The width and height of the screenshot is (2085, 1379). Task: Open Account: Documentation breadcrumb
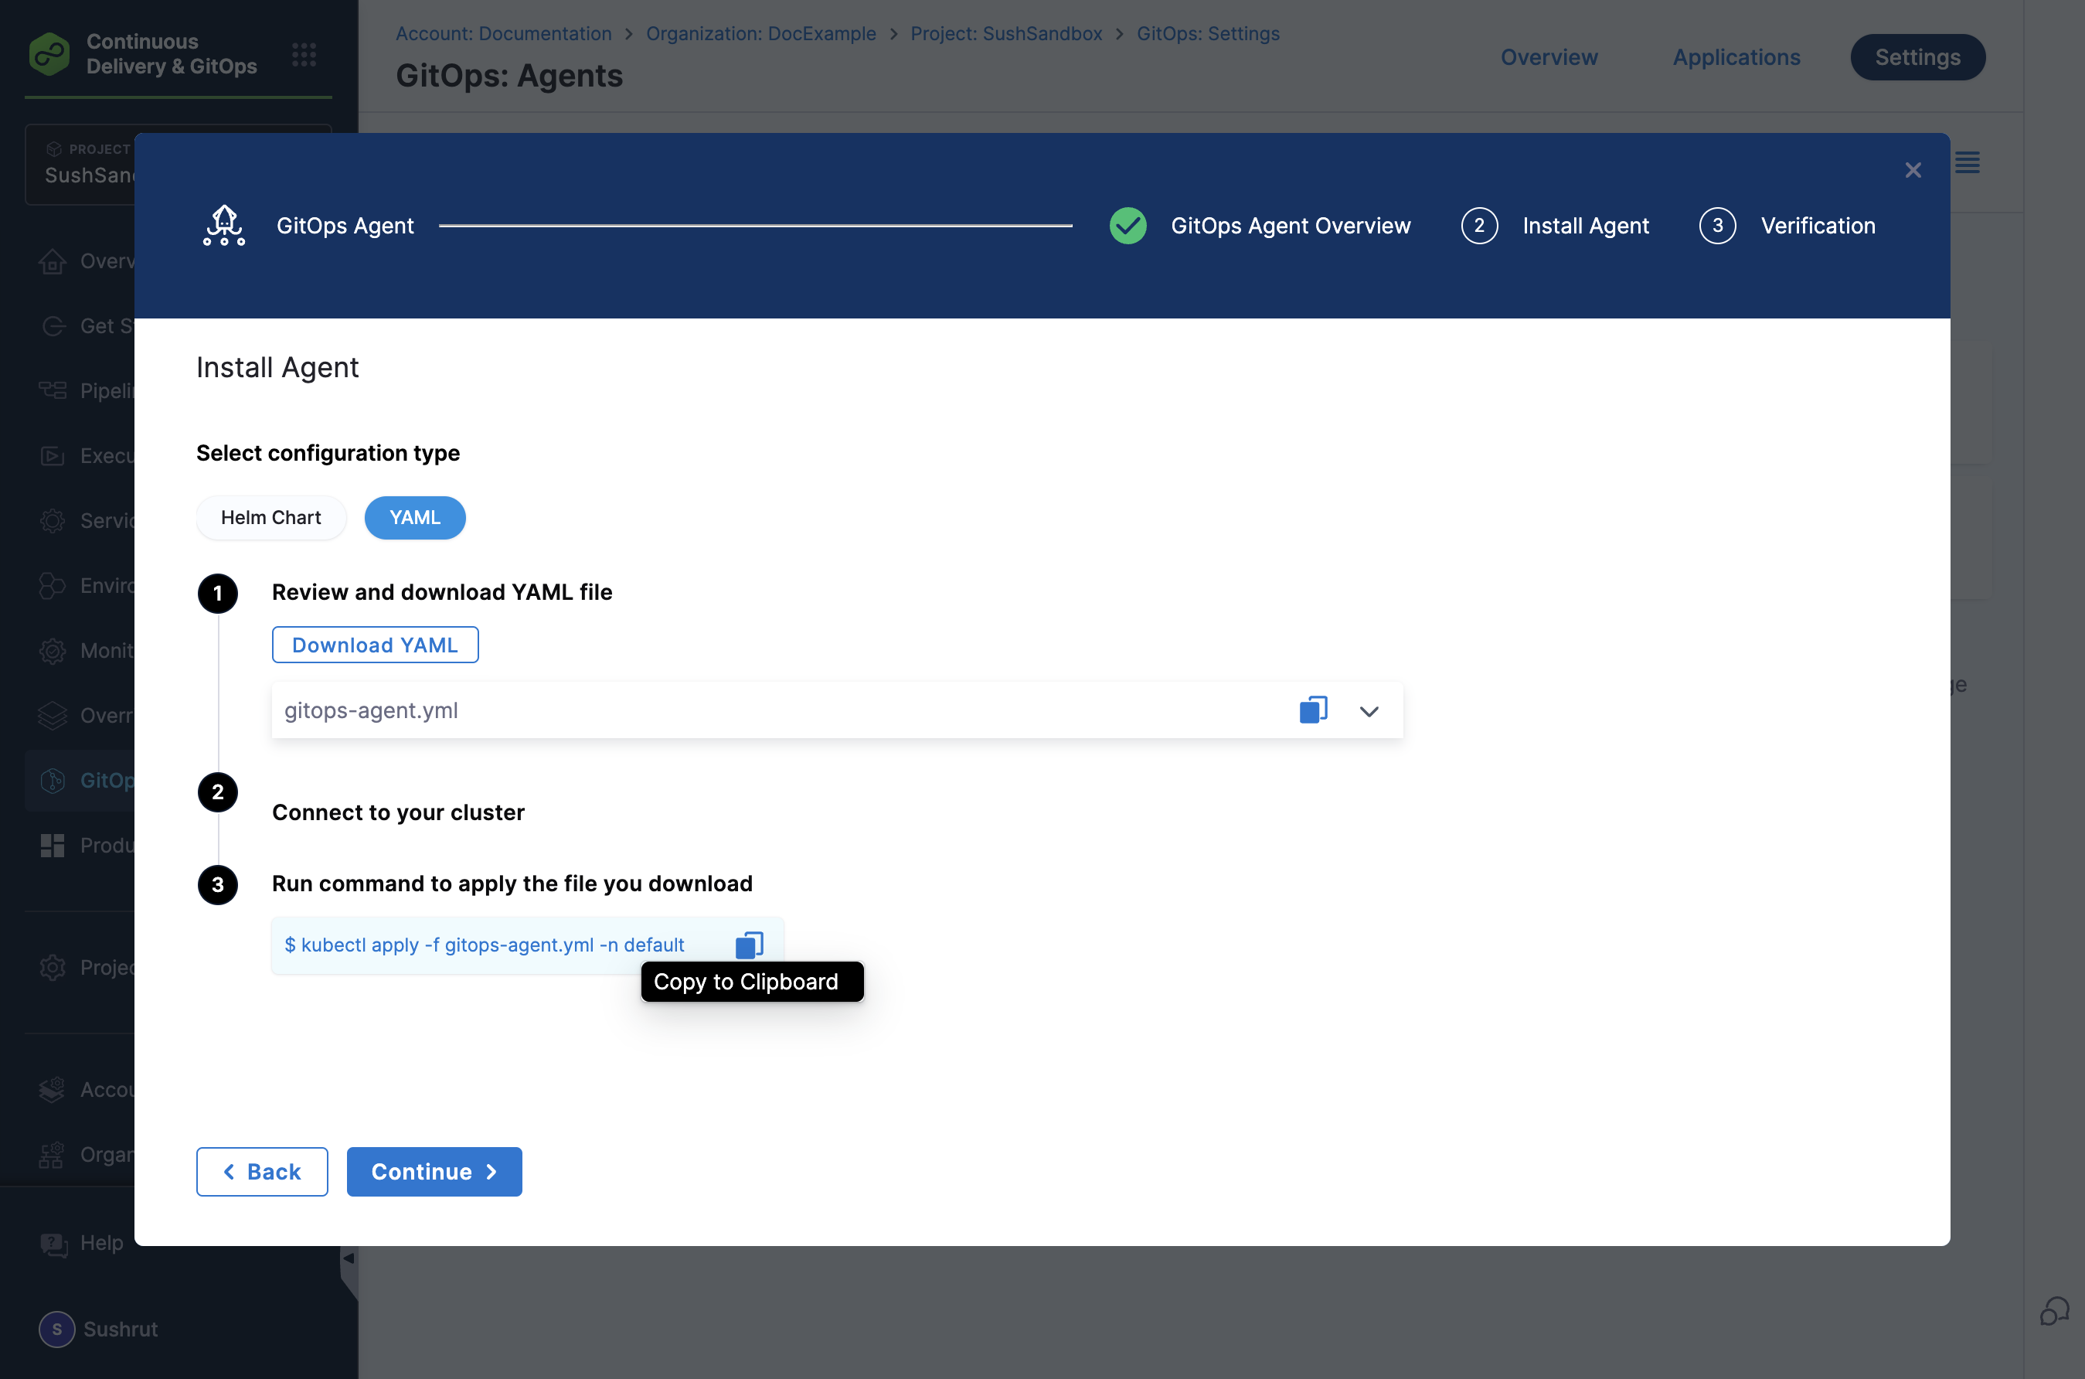[504, 33]
